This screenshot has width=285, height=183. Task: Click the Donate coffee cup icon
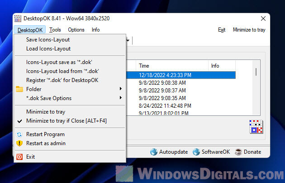pos(238,152)
